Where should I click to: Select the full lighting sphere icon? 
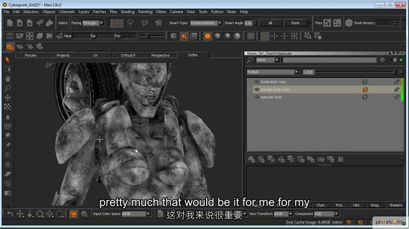pos(237,36)
